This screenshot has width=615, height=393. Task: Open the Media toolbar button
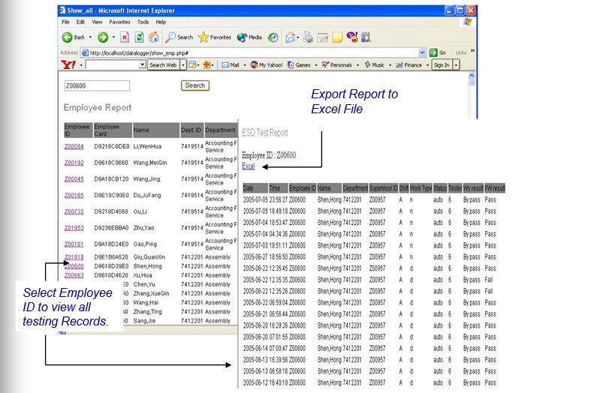(x=249, y=37)
